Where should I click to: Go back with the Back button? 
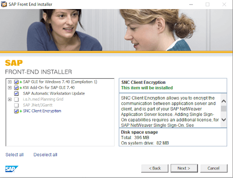pos(155,168)
